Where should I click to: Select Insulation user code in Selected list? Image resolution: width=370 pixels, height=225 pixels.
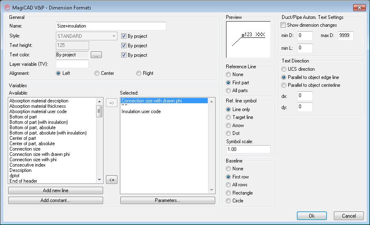click(x=141, y=111)
